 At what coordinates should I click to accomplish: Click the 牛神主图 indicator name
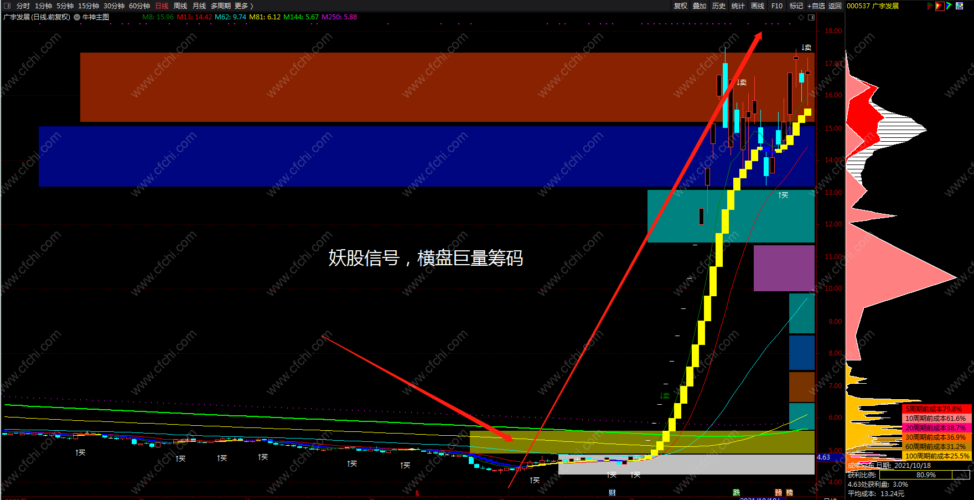click(96, 17)
